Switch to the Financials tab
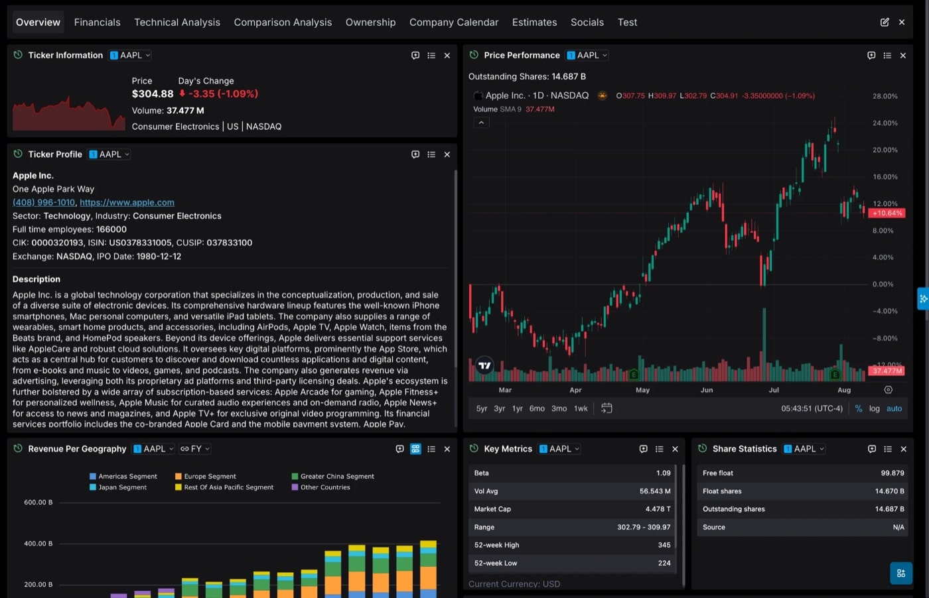The width and height of the screenshot is (929, 598). pos(98,22)
